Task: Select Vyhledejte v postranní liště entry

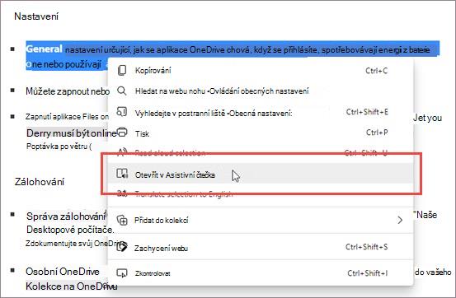Action: 261,112
